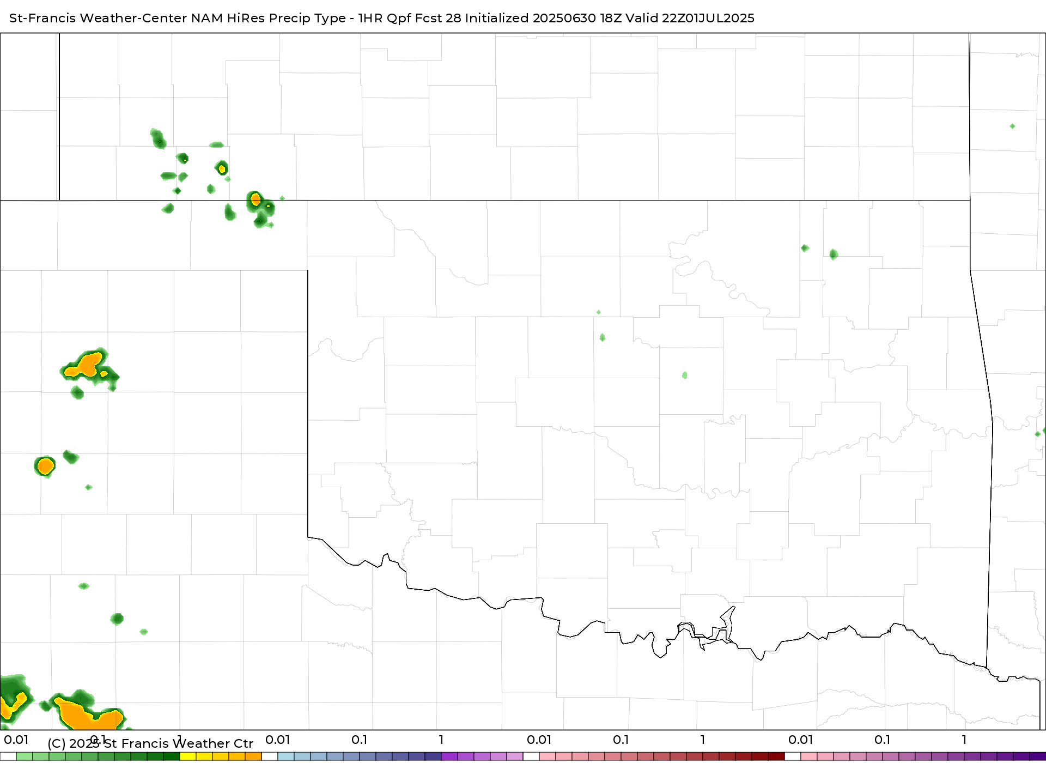
Task: Click the '0.1' label above the pink-red scale
Action: coord(621,740)
